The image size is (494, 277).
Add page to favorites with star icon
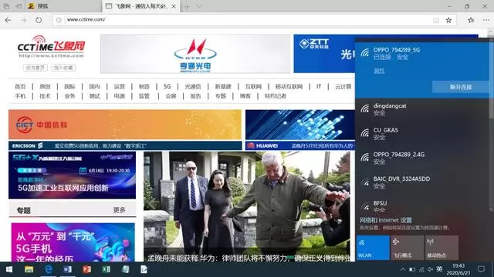click(x=448, y=20)
